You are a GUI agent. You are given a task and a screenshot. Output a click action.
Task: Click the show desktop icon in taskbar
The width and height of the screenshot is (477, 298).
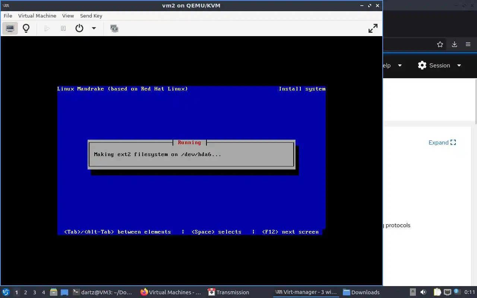pyautogui.click(x=64, y=292)
